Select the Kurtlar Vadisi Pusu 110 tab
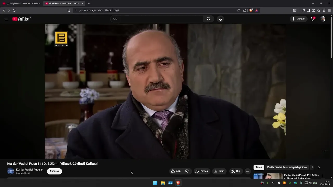 [x=64, y=3]
